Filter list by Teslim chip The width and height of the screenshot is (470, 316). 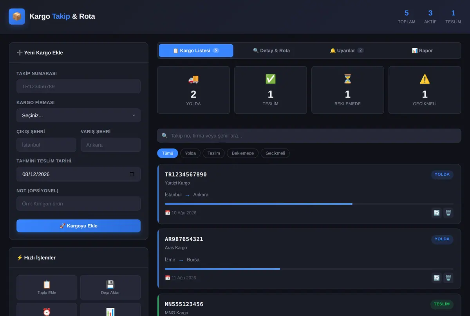[214, 153]
